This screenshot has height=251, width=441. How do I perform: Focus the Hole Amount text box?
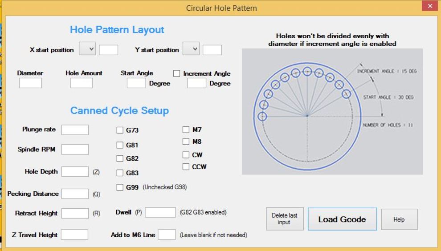(x=82, y=83)
